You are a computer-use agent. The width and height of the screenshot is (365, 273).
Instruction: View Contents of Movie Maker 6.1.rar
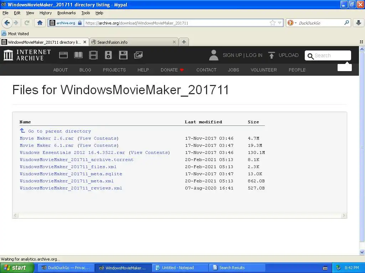[x=98, y=145]
